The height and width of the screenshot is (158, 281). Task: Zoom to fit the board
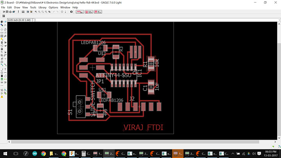point(36,12)
